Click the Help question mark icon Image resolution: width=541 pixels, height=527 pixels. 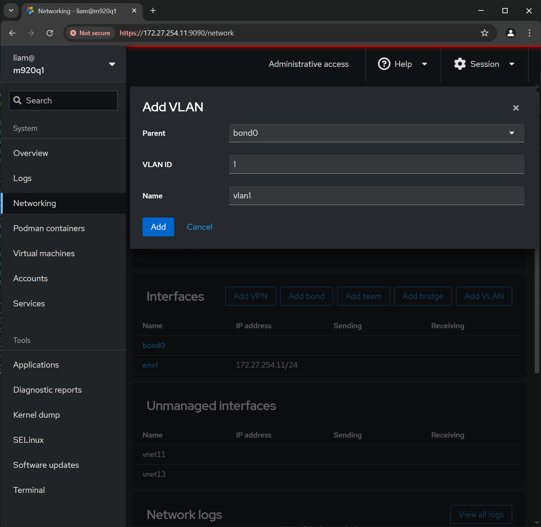point(384,64)
